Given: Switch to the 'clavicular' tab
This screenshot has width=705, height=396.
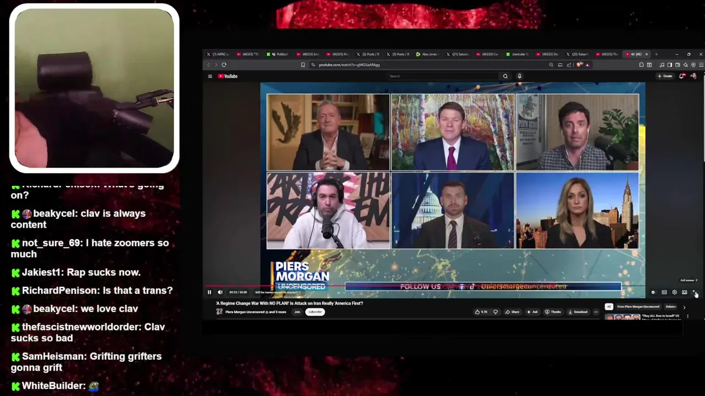Looking at the screenshot, I should 518,54.
